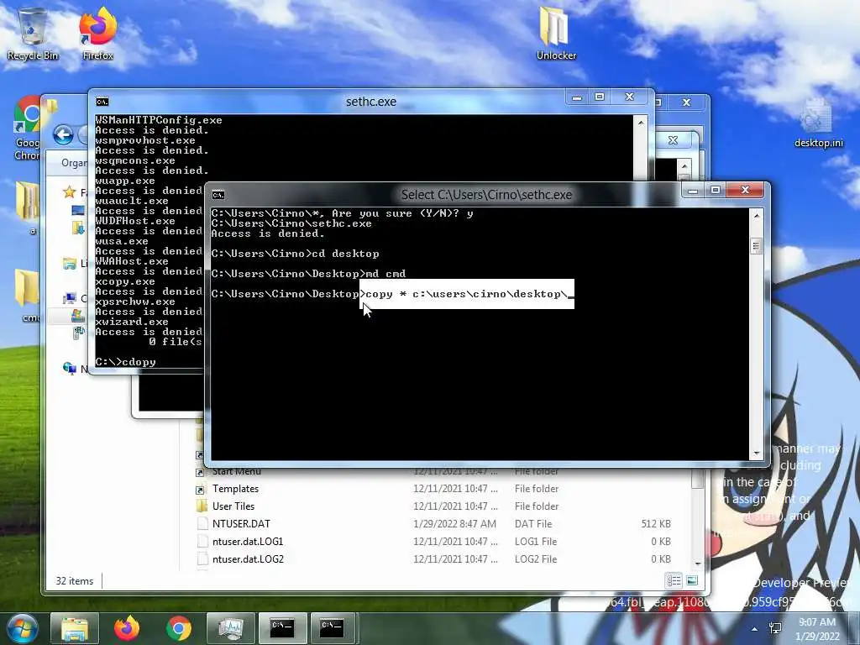The height and width of the screenshot is (645, 860).
Task: Open the Task Manager taskbar item
Action: click(230, 628)
